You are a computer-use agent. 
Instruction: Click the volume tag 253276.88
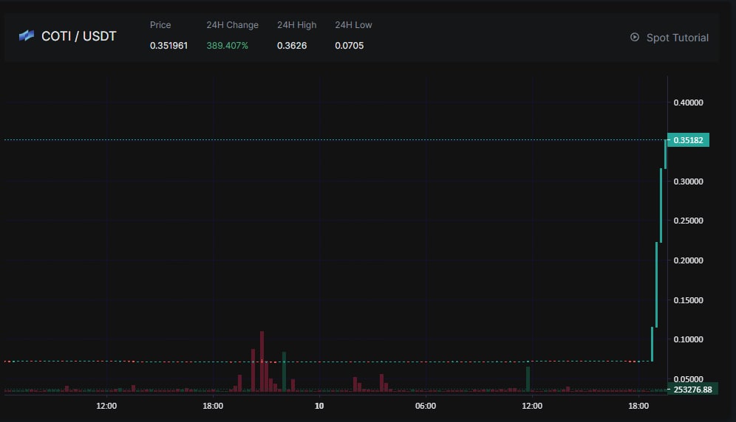pyautogui.click(x=692, y=390)
